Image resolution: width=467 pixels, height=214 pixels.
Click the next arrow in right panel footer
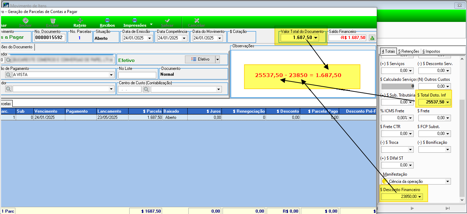click(412, 208)
